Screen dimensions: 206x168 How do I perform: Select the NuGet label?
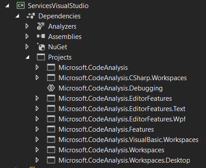pos(58,47)
